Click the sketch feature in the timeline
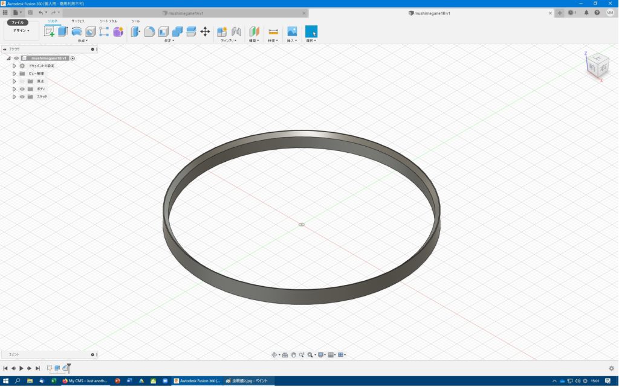The height and width of the screenshot is (387, 619). pos(50,368)
